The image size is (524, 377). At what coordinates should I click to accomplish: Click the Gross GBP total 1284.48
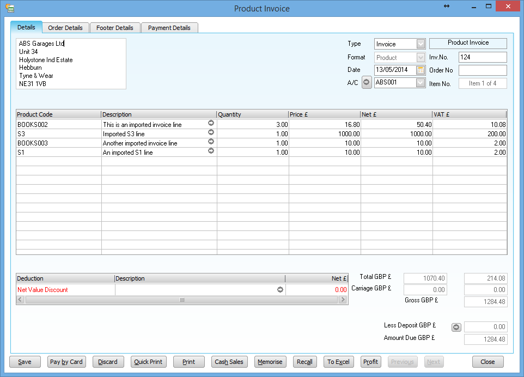pyautogui.click(x=485, y=302)
